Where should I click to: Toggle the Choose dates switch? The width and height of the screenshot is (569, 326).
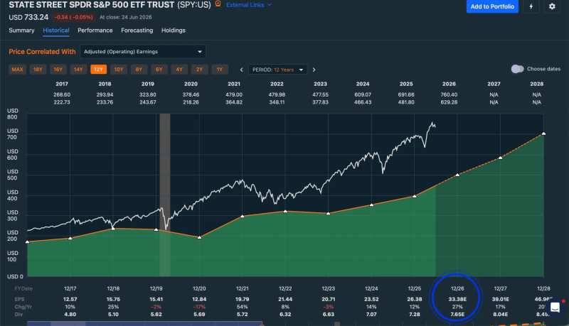(518, 69)
